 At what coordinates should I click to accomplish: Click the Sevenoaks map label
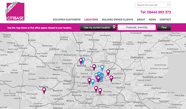point(119,105)
